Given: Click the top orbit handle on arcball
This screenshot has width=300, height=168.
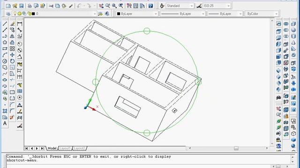Looking at the screenshot, I should tap(147, 31).
